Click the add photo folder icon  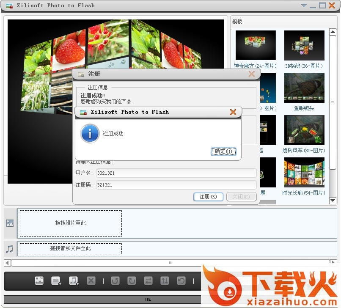(56, 281)
